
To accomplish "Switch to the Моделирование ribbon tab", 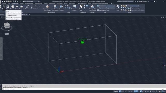I will coord(29,3).
